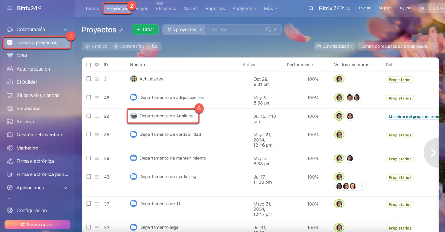
Task: Open the table settings gear icon
Action: (97, 65)
